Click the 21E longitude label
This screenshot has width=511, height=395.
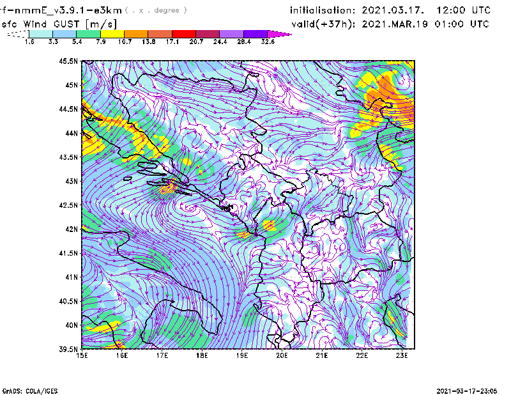(322, 355)
